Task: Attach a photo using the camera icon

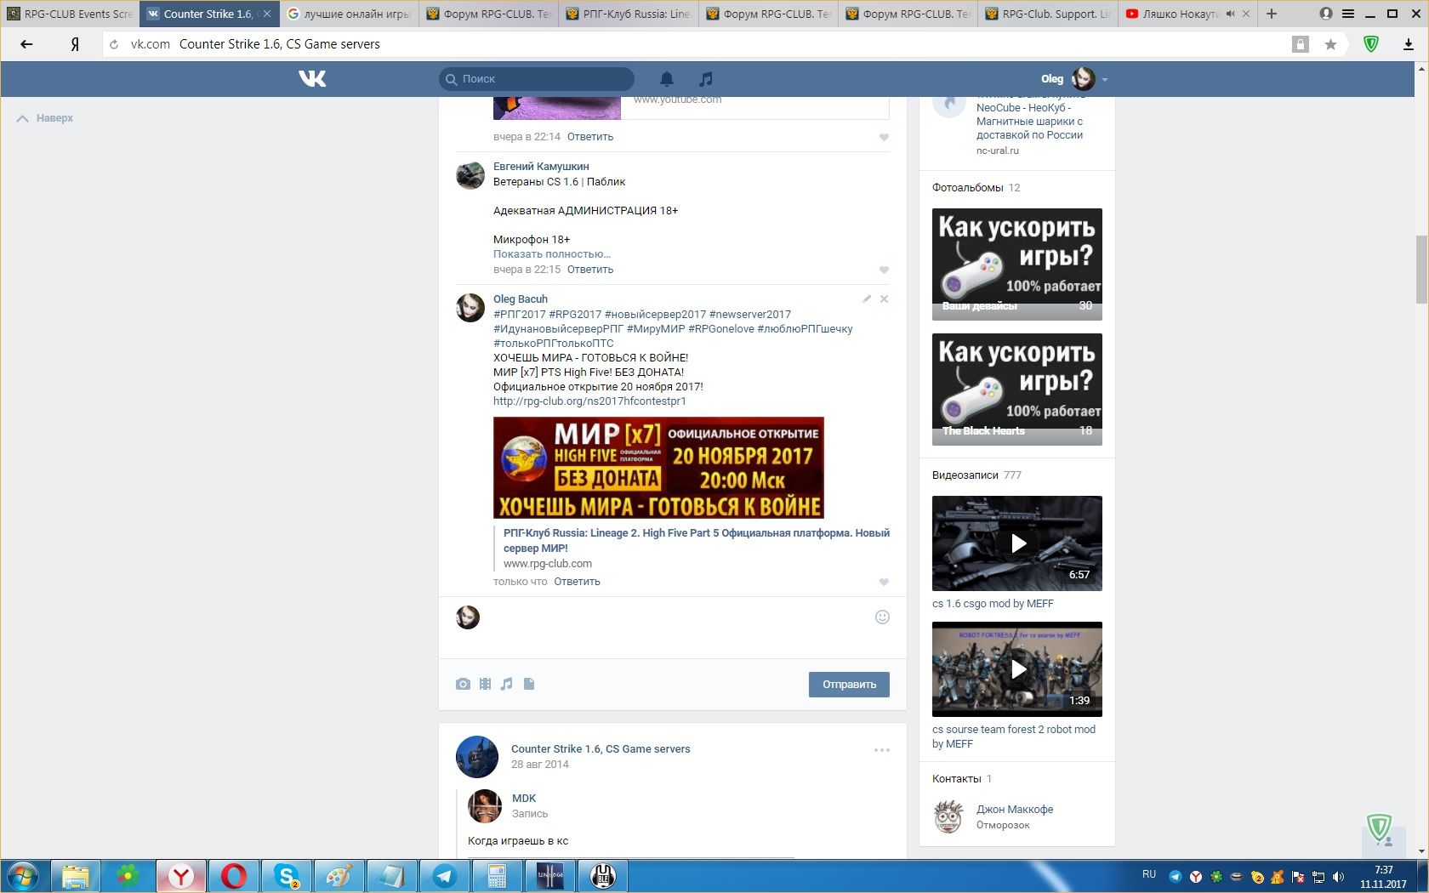Action: click(x=463, y=684)
